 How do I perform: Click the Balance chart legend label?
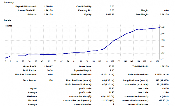coord(9,26)
